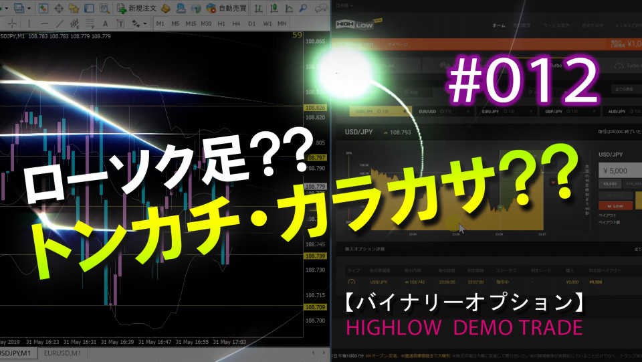Screen dimensions: 642x362
Task: Open the Signals broadcast icon
Action: tap(196, 8)
